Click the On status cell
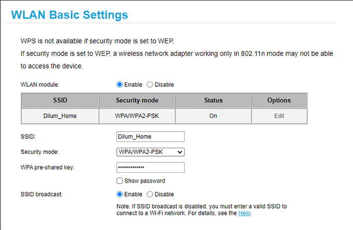This screenshot has height=230, width=353. click(x=213, y=116)
